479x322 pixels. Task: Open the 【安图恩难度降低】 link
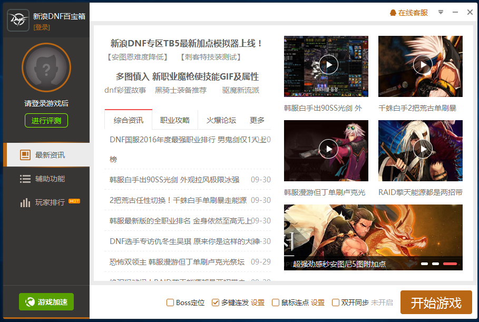pos(138,57)
